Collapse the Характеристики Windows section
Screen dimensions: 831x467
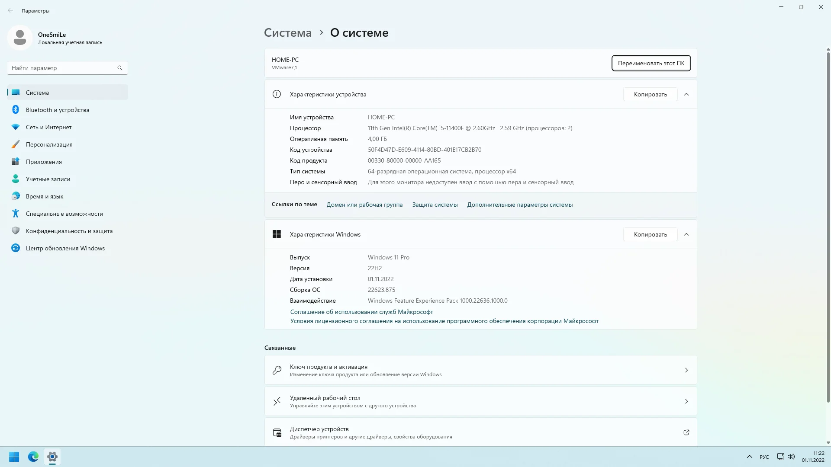[686, 234]
